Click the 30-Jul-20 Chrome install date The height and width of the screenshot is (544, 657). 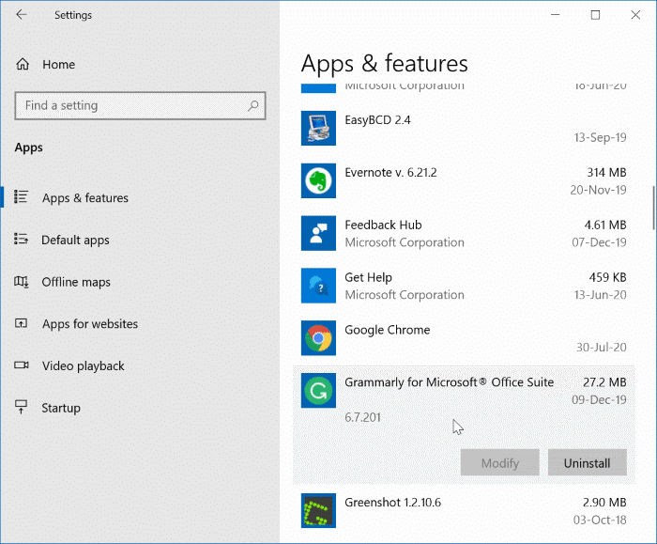[x=602, y=347]
